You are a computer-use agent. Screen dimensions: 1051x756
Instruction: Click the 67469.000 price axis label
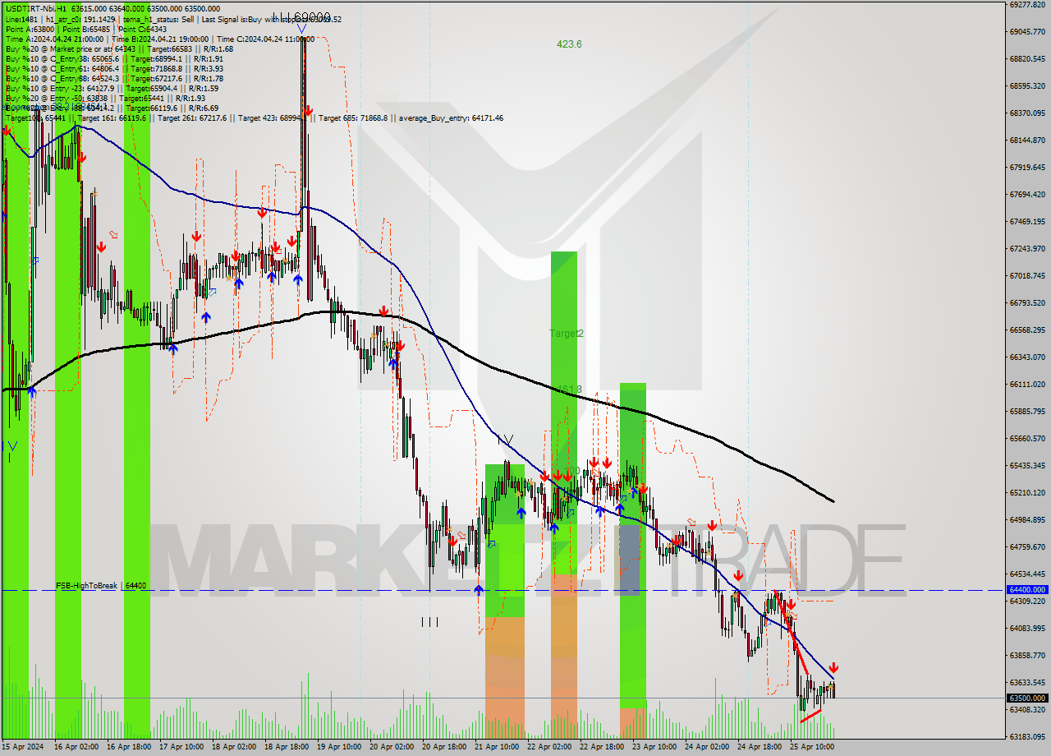click(x=1026, y=221)
